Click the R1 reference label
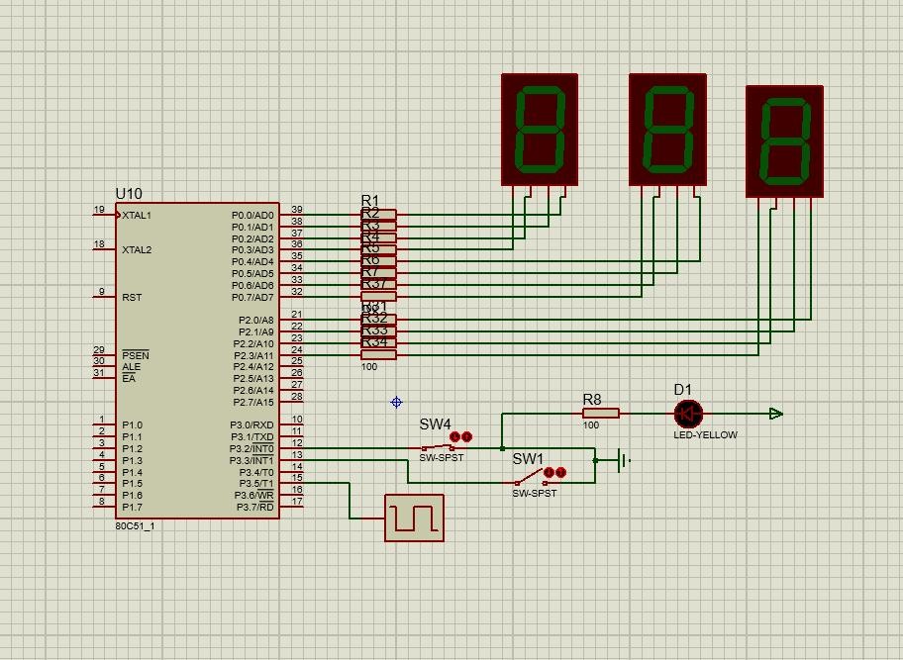This screenshot has width=903, height=660. pos(370,200)
